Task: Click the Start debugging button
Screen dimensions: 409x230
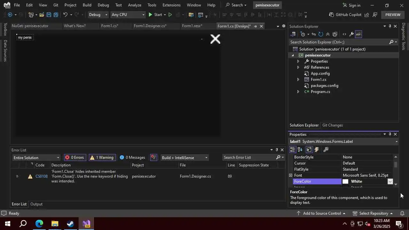Action: [155, 15]
